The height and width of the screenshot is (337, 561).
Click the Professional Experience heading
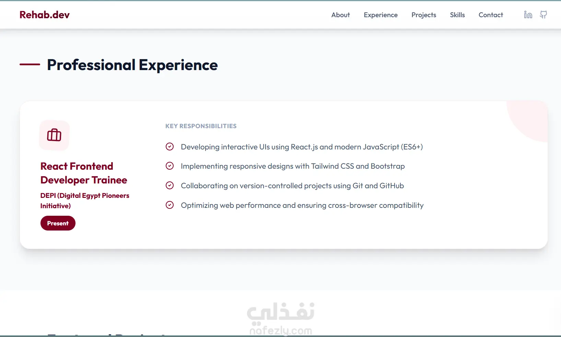tap(132, 65)
